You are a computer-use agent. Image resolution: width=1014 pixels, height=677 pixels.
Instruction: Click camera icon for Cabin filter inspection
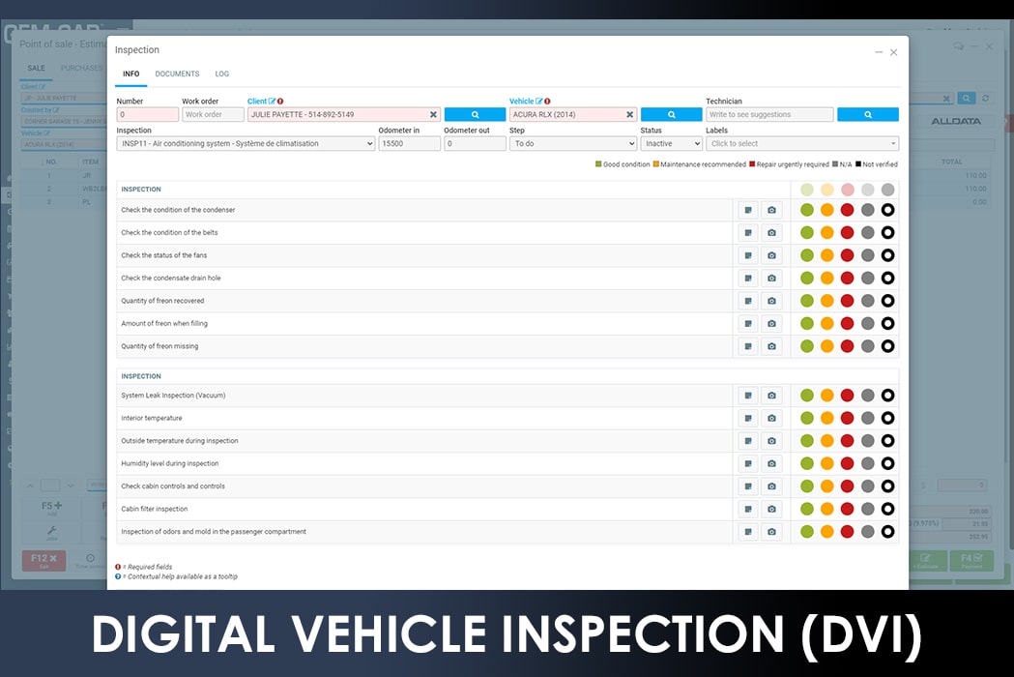coord(771,509)
